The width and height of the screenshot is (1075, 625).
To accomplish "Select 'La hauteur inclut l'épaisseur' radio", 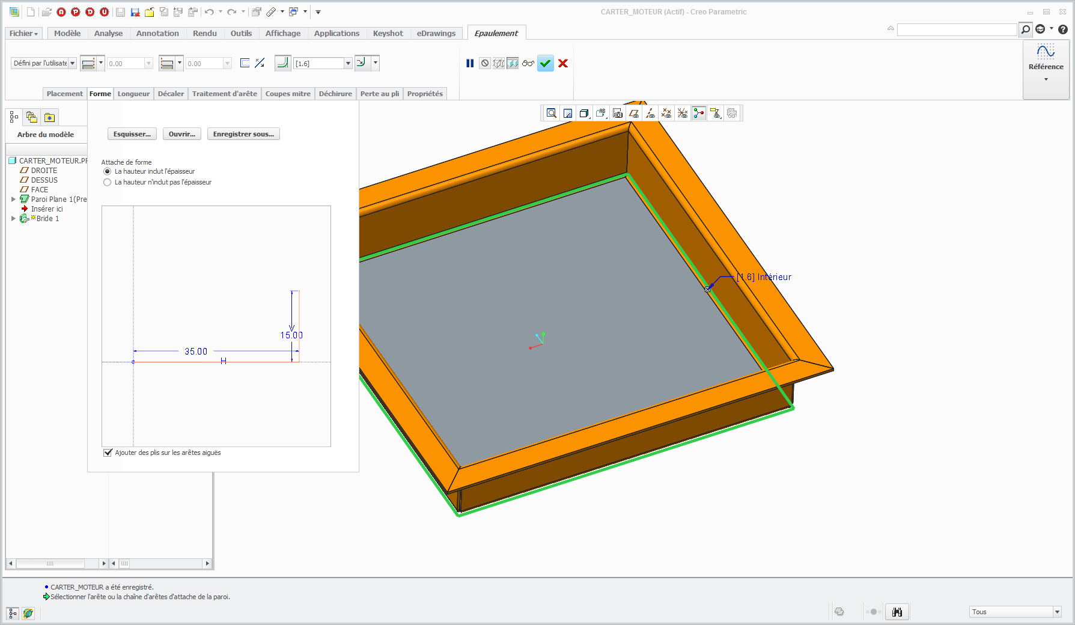I will point(108,171).
